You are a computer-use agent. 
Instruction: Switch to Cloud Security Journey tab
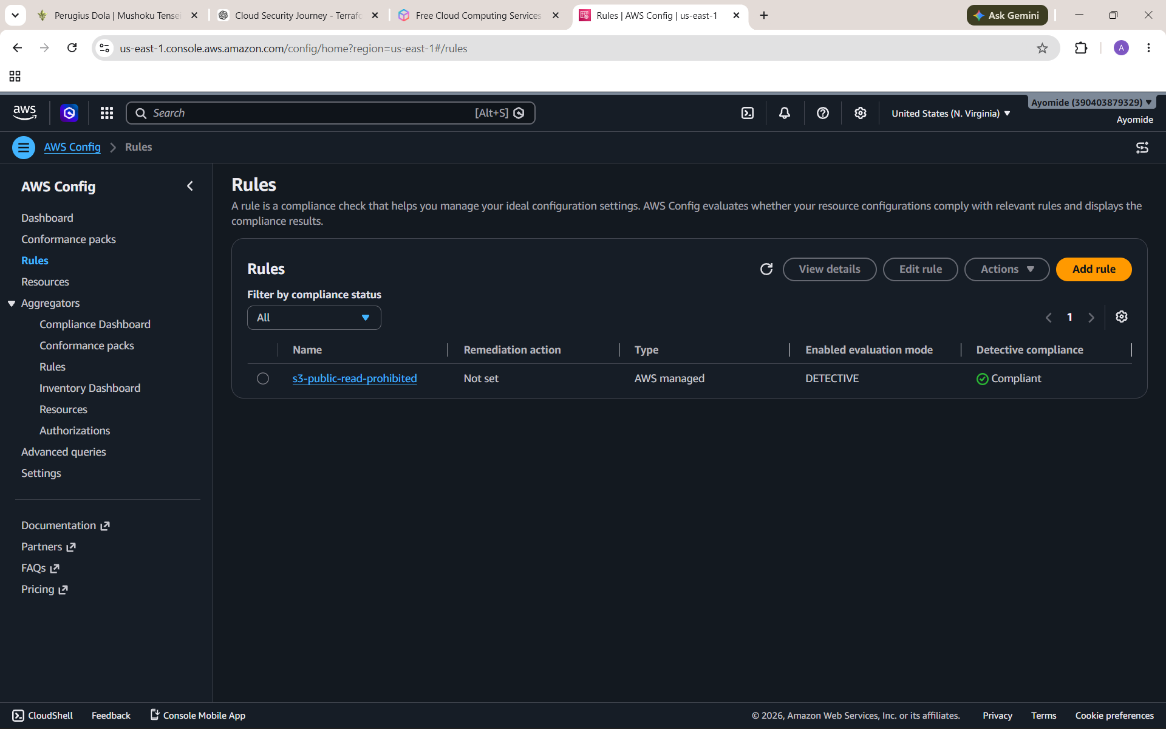click(x=298, y=15)
